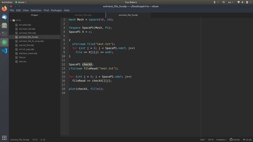Open the Help menu
Image resolution: width=253 pixels, height=142 pixels.
66,10
